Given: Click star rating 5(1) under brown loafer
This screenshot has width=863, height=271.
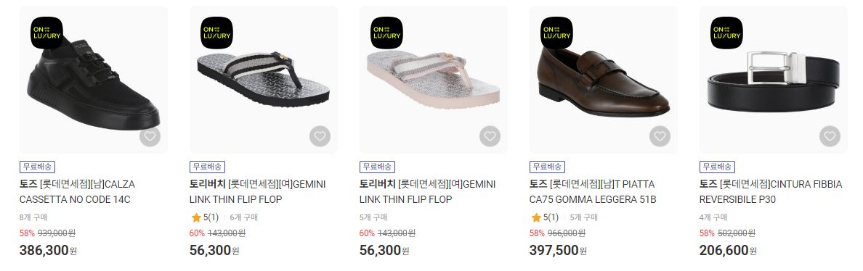Looking at the screenshot, I should 544,218.
